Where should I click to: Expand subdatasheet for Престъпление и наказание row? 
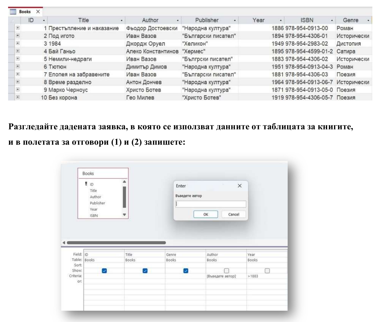pos(18,28)
